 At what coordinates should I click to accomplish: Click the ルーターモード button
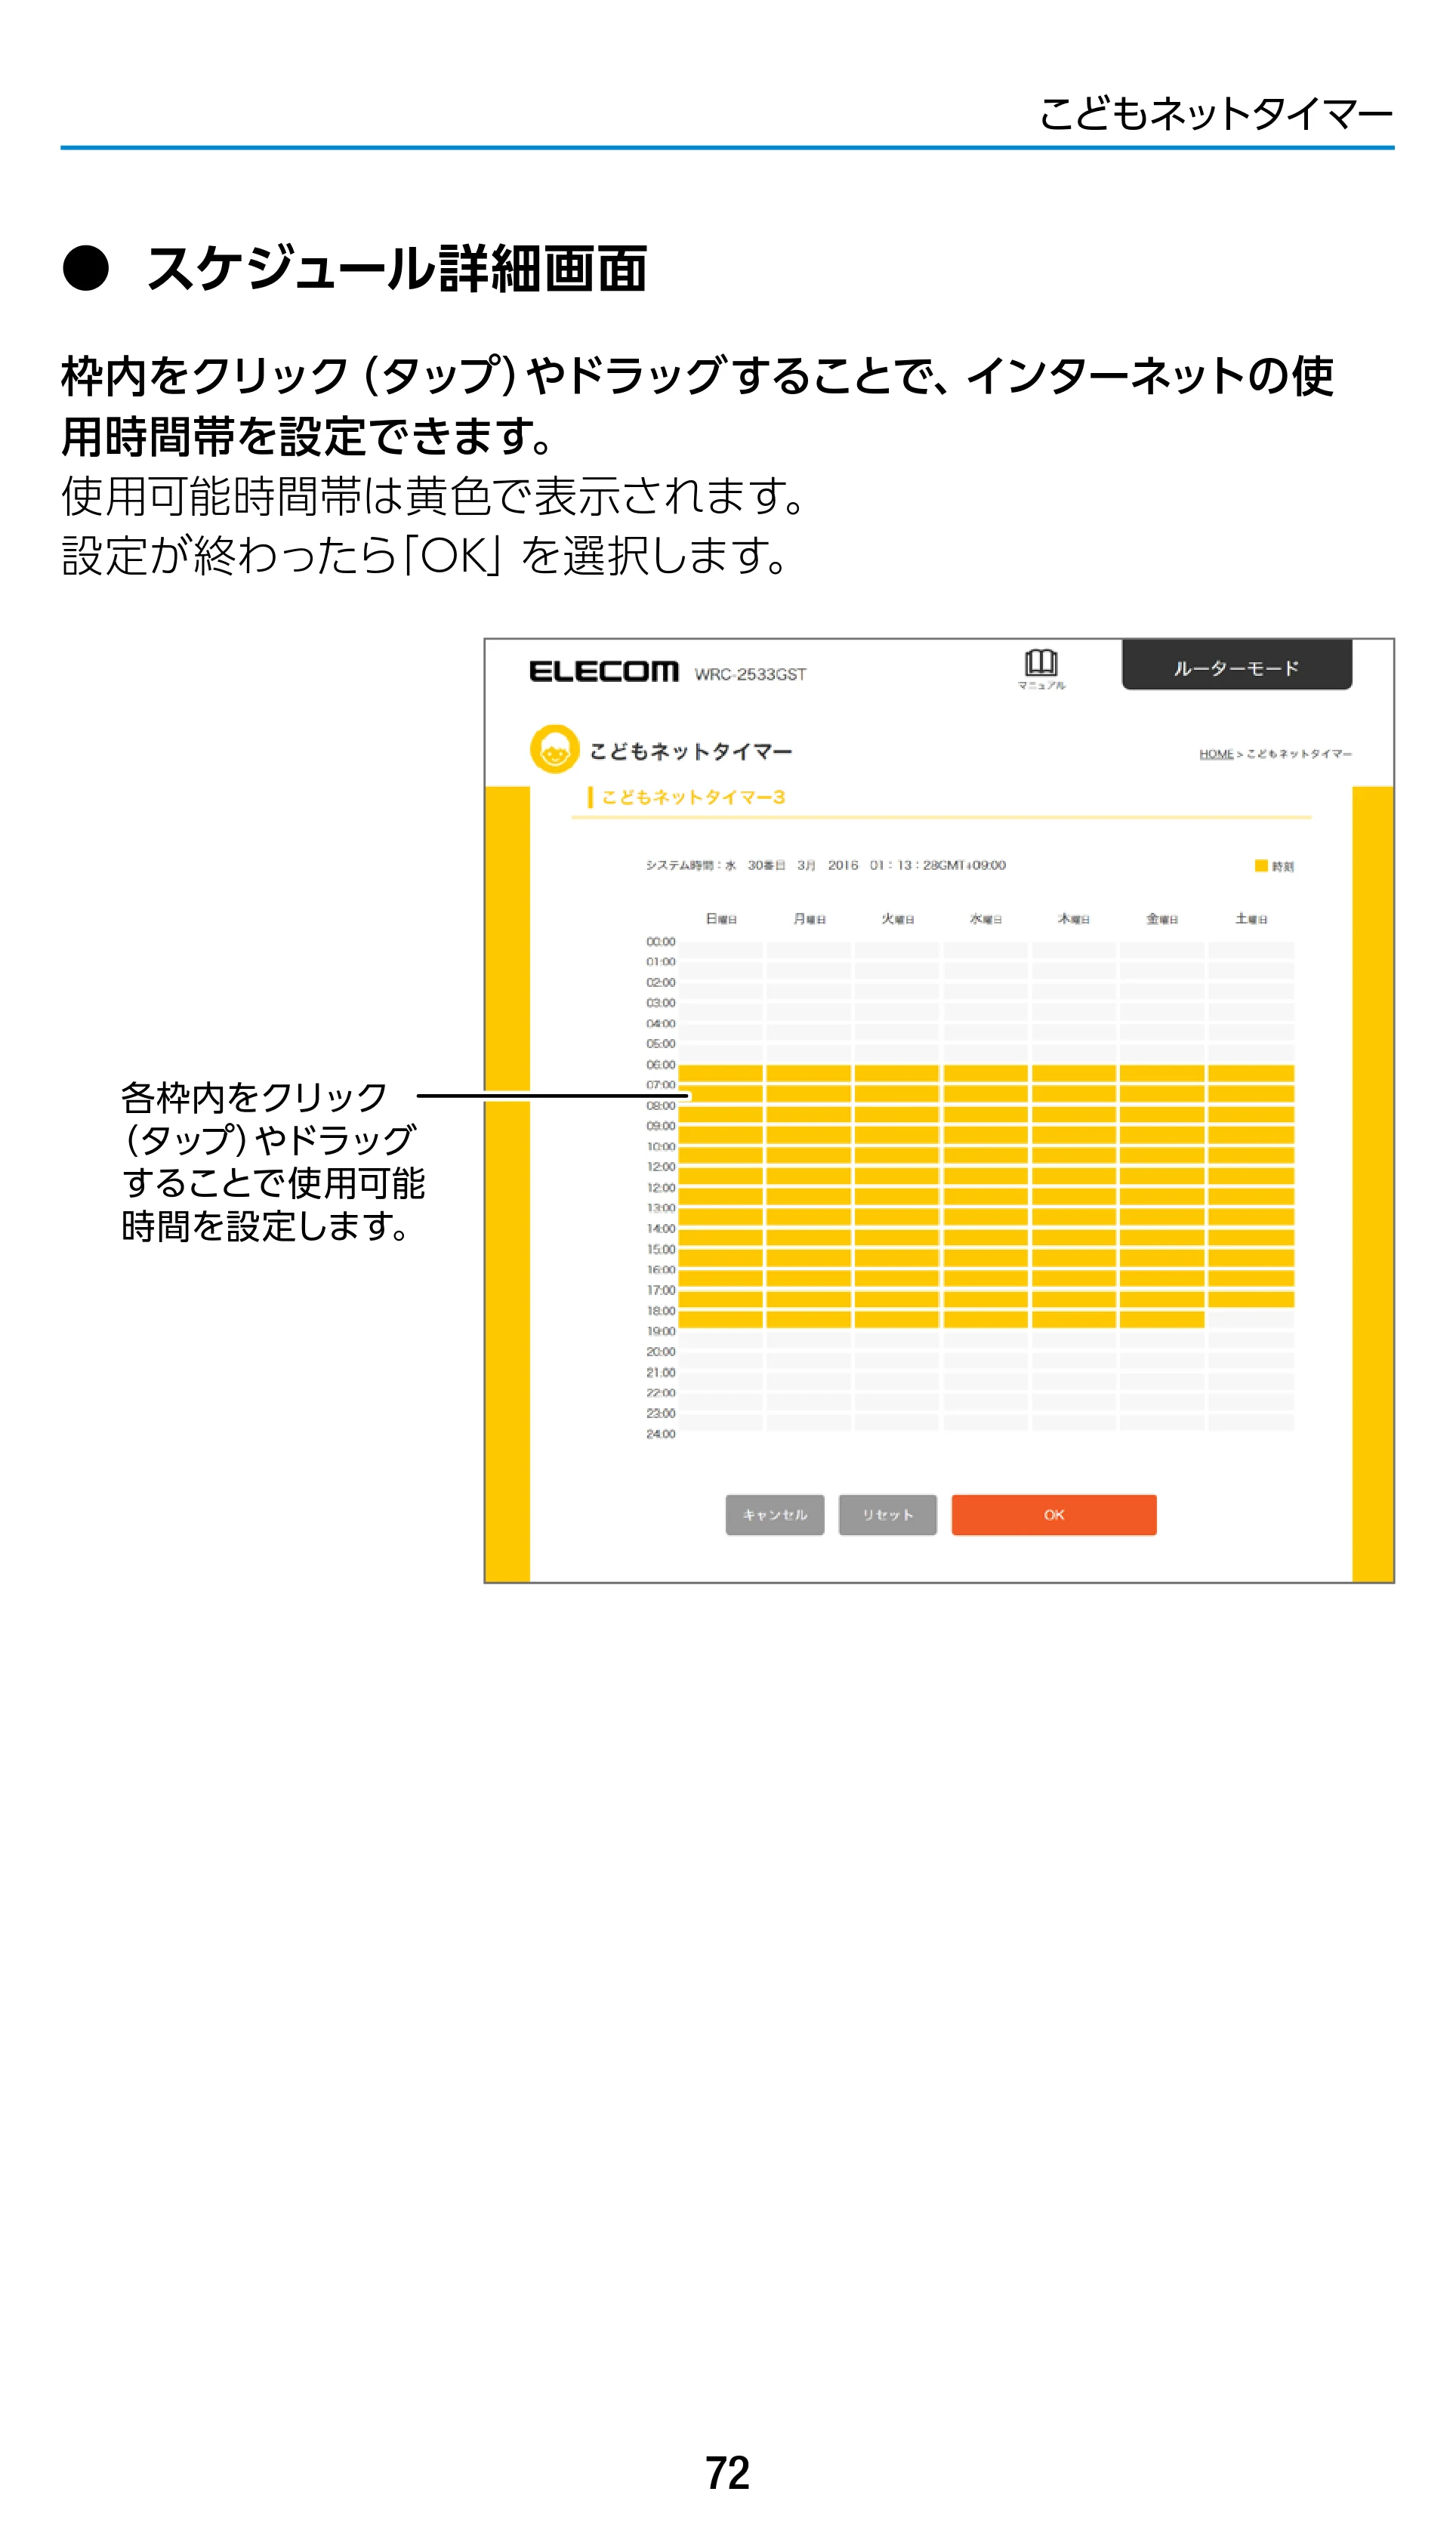click(x=1237, y=666)
